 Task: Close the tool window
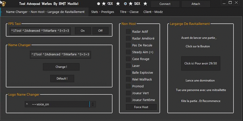pos(236,2)
